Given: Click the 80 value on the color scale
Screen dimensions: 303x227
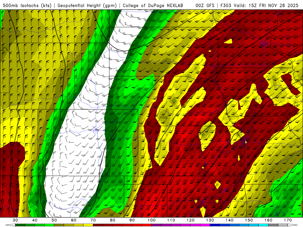Looking at the screenshot, I should (x=112, y=220).
